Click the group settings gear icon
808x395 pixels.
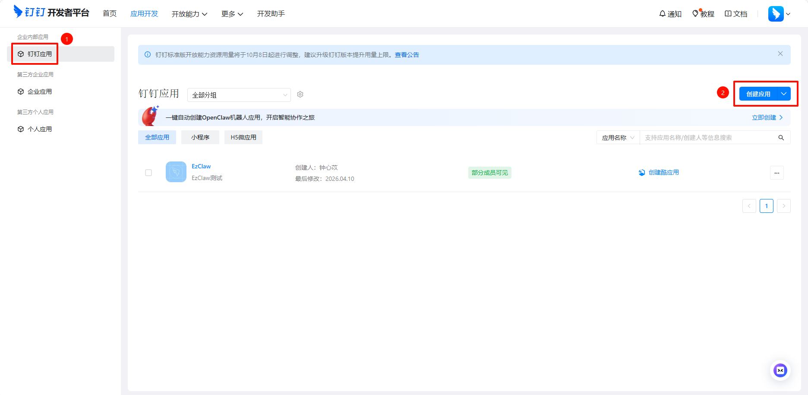point(300,95)
